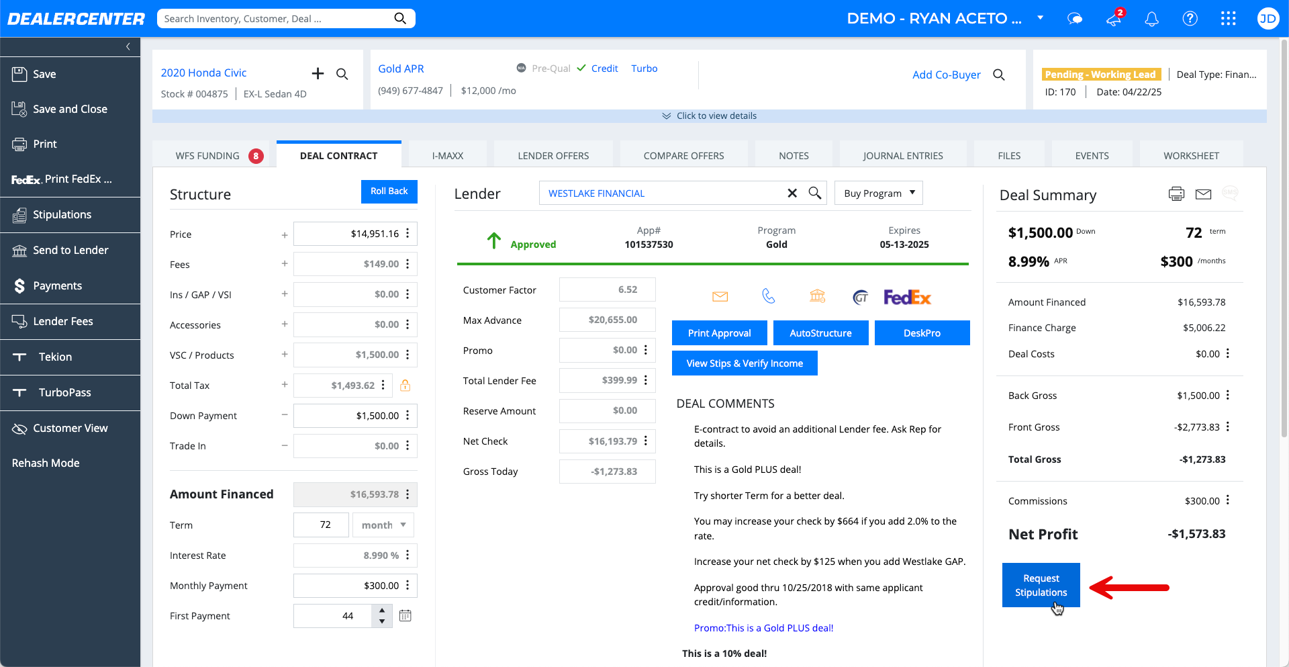Open the notifications bell icon
Viewport: 1289px width, 667px height.
[x=1151, y=19]
